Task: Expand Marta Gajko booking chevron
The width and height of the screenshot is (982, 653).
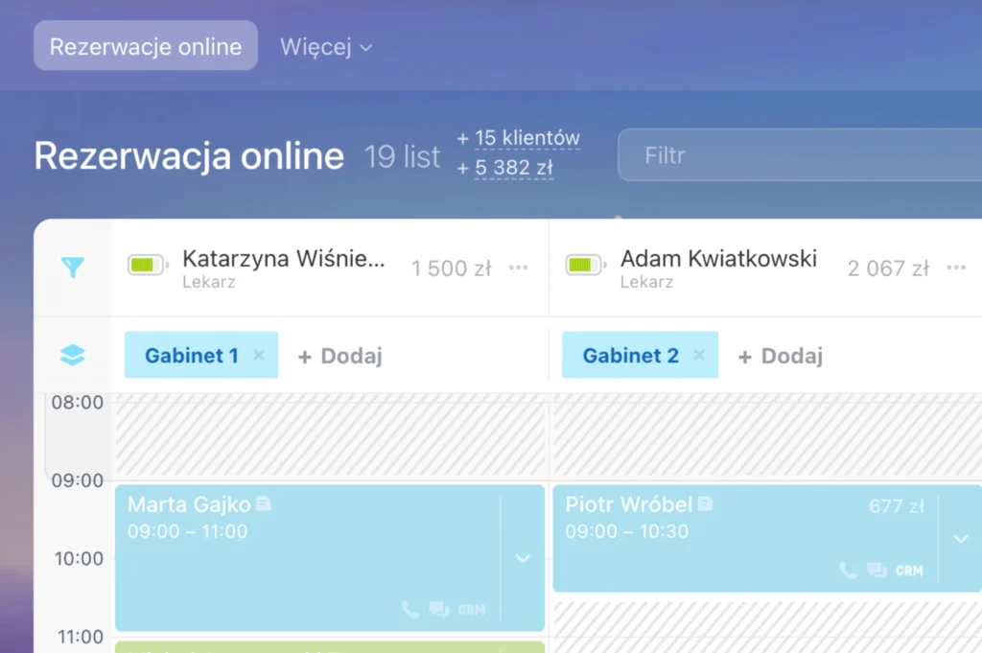Action: [523, 558]
